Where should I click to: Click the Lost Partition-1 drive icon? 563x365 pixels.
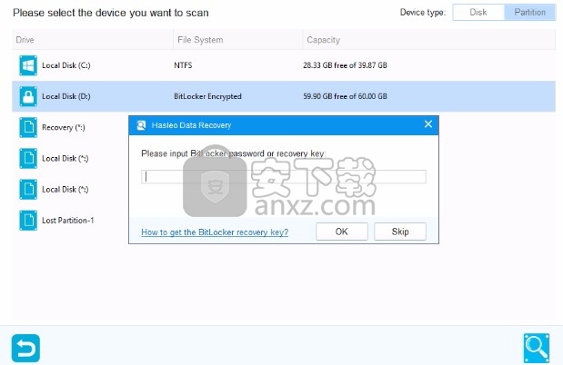pos(28,220)
